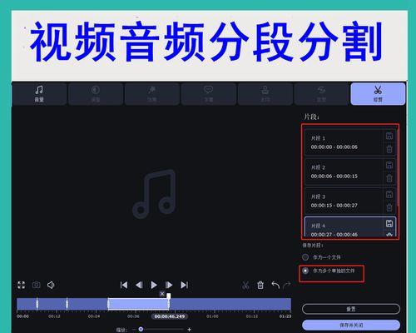Save segment 4 with its disk icon

[x=389, y=224]
